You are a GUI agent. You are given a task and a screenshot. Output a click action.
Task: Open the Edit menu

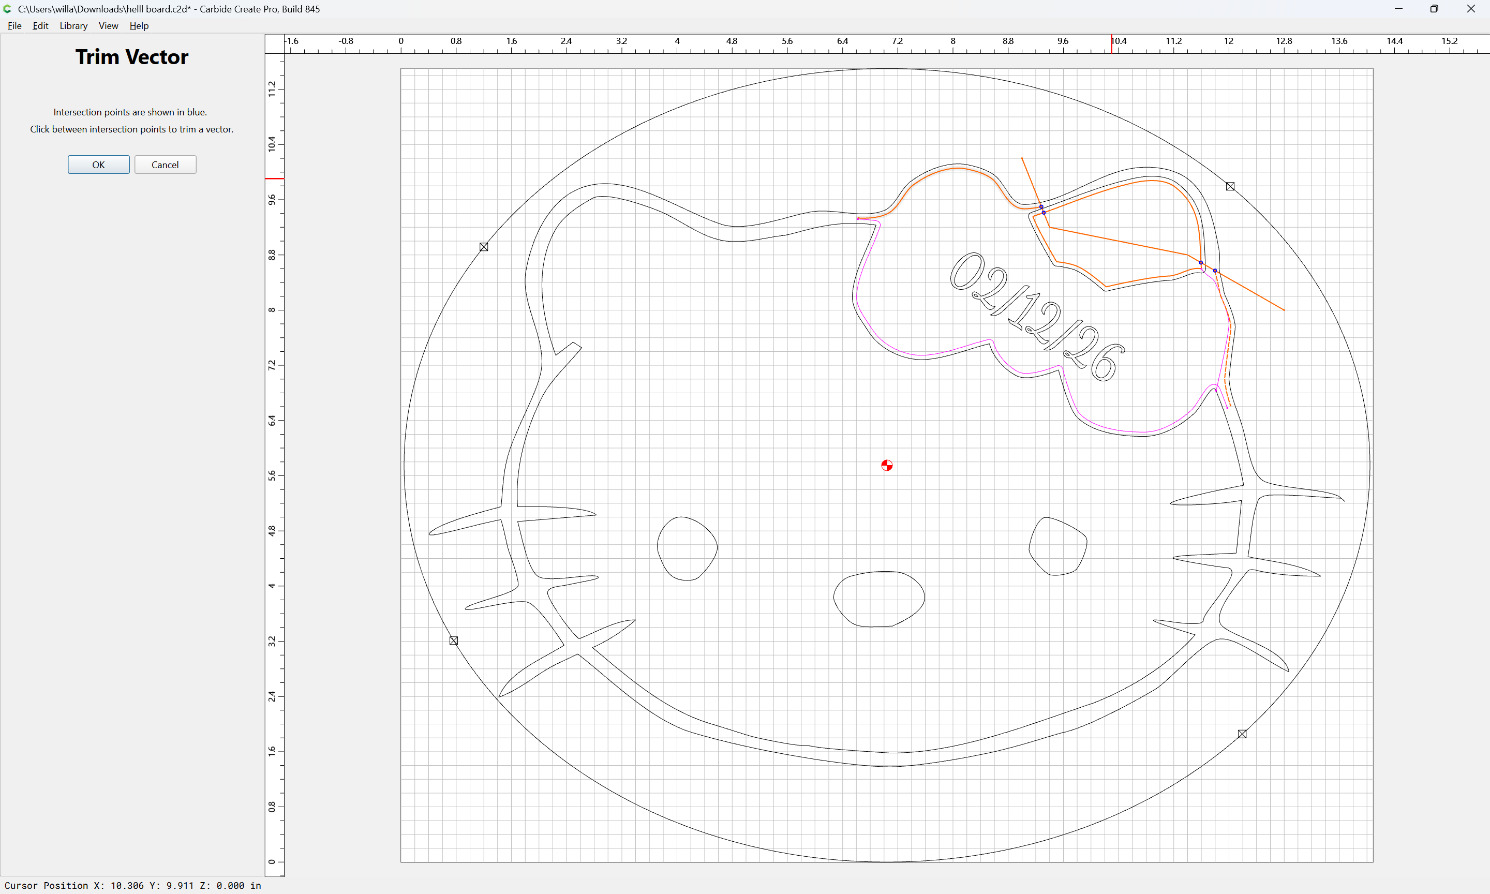(40, 26)
